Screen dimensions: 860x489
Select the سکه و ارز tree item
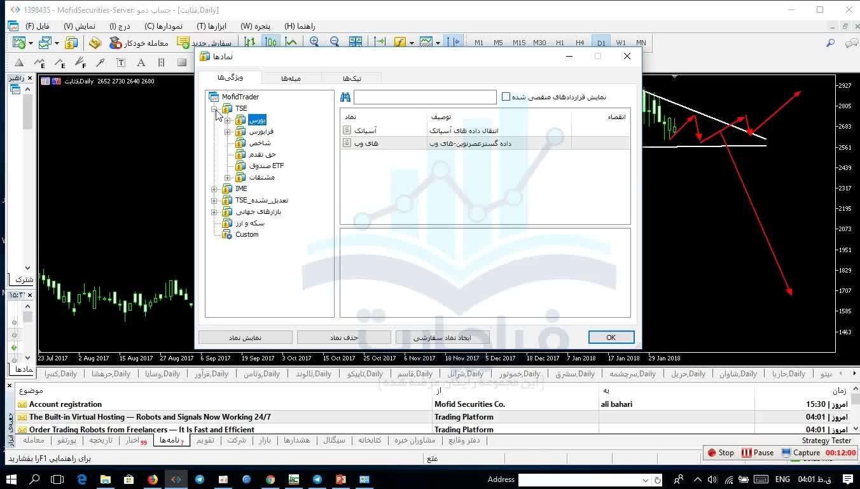coord(249,223)
